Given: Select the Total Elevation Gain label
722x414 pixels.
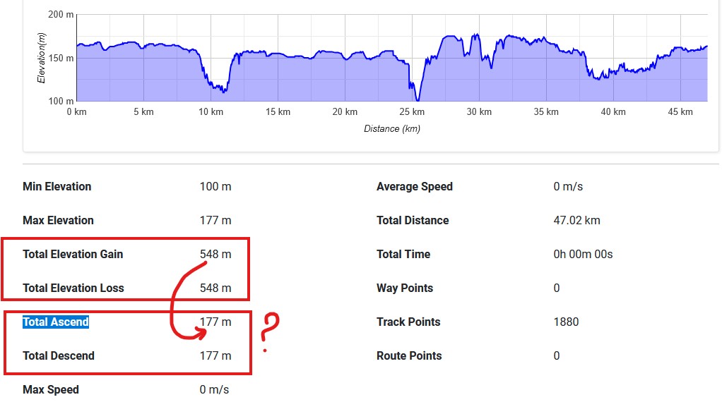Looking at the screenshot, I should (x=73, y=255).
